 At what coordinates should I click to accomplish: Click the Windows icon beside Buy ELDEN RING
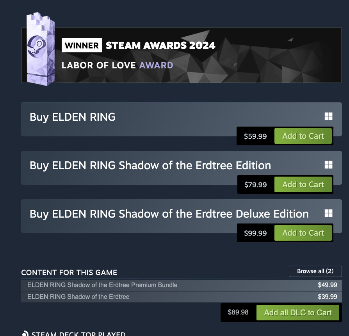click(x=328, y=116)
